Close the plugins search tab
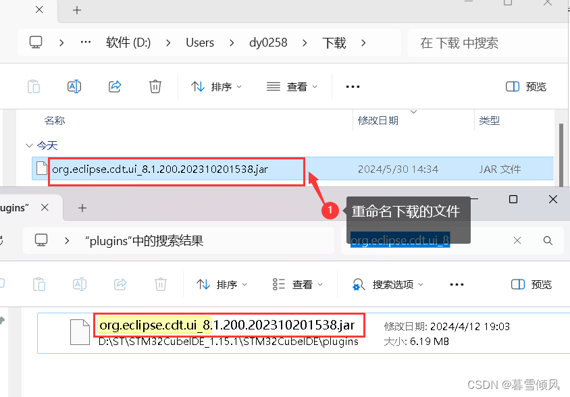570x397 pixels. click(x=45, y=207)
